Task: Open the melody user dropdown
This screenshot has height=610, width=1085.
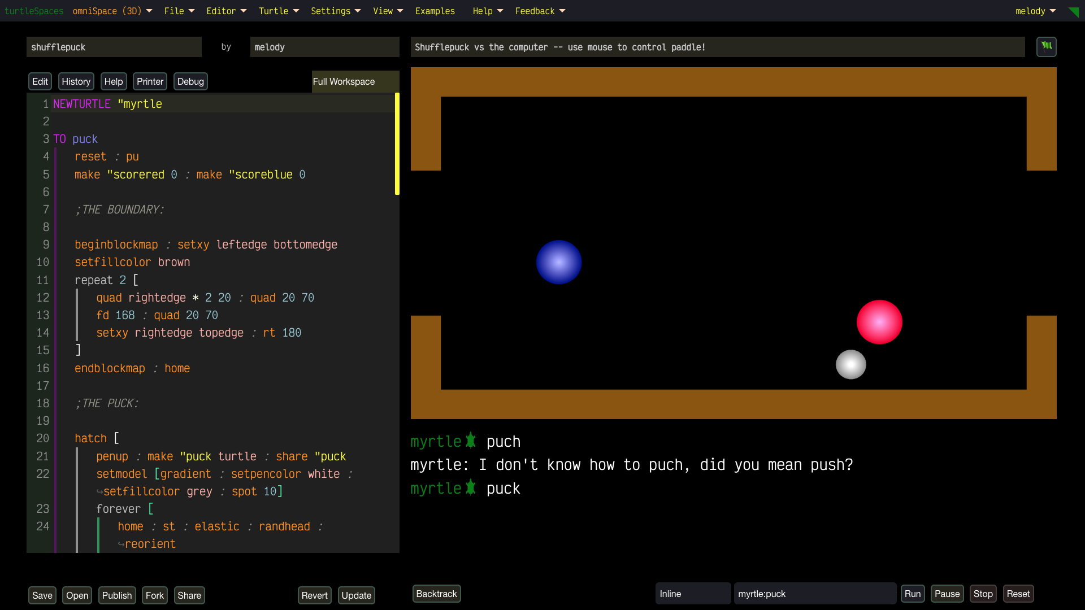Action: 1035,11
